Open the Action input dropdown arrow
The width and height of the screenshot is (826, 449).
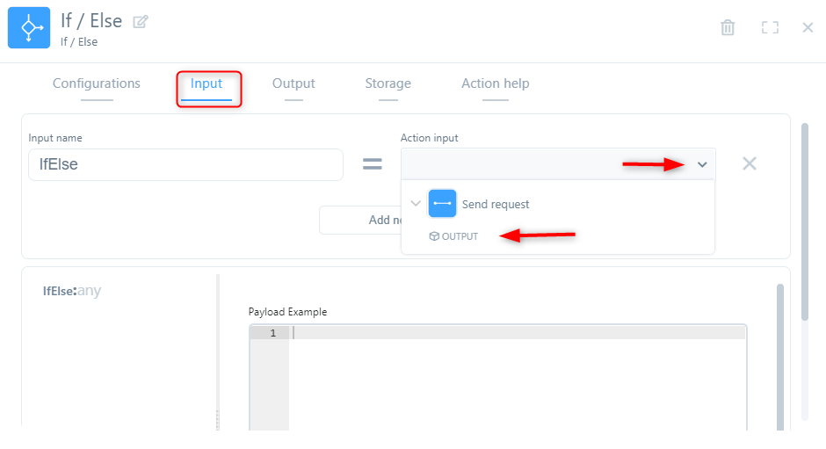702,164
